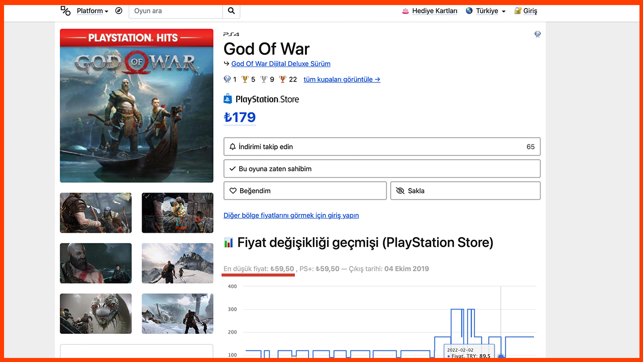The width and height of the screenshot is (643, 362).
Task: Click the platinum trophy icon at top right
Action: [x=537, y=34]
